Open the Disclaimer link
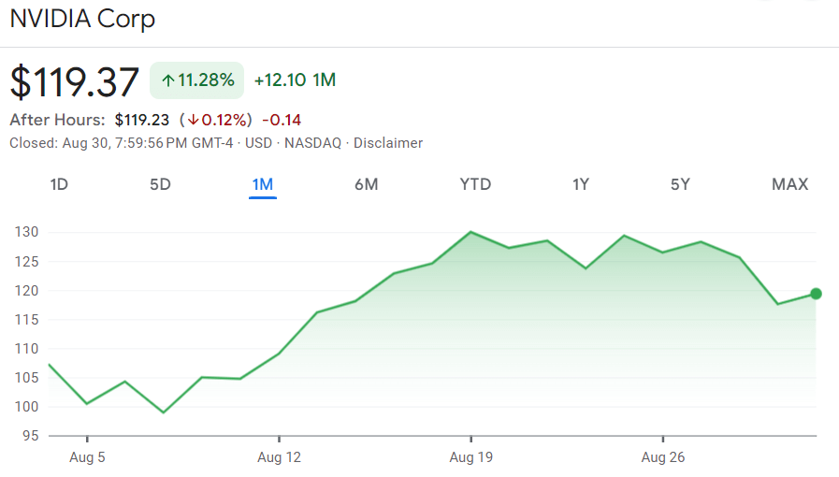 [388, 143]
